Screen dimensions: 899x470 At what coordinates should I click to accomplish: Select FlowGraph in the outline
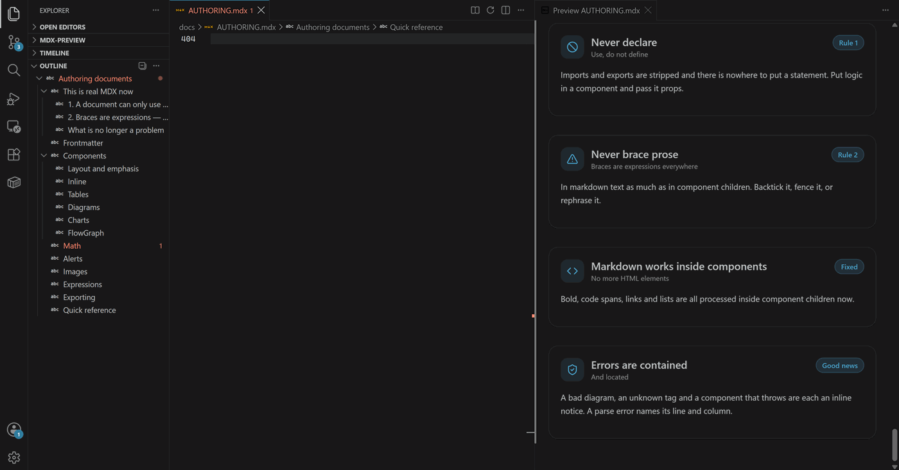tap(85, 233)
